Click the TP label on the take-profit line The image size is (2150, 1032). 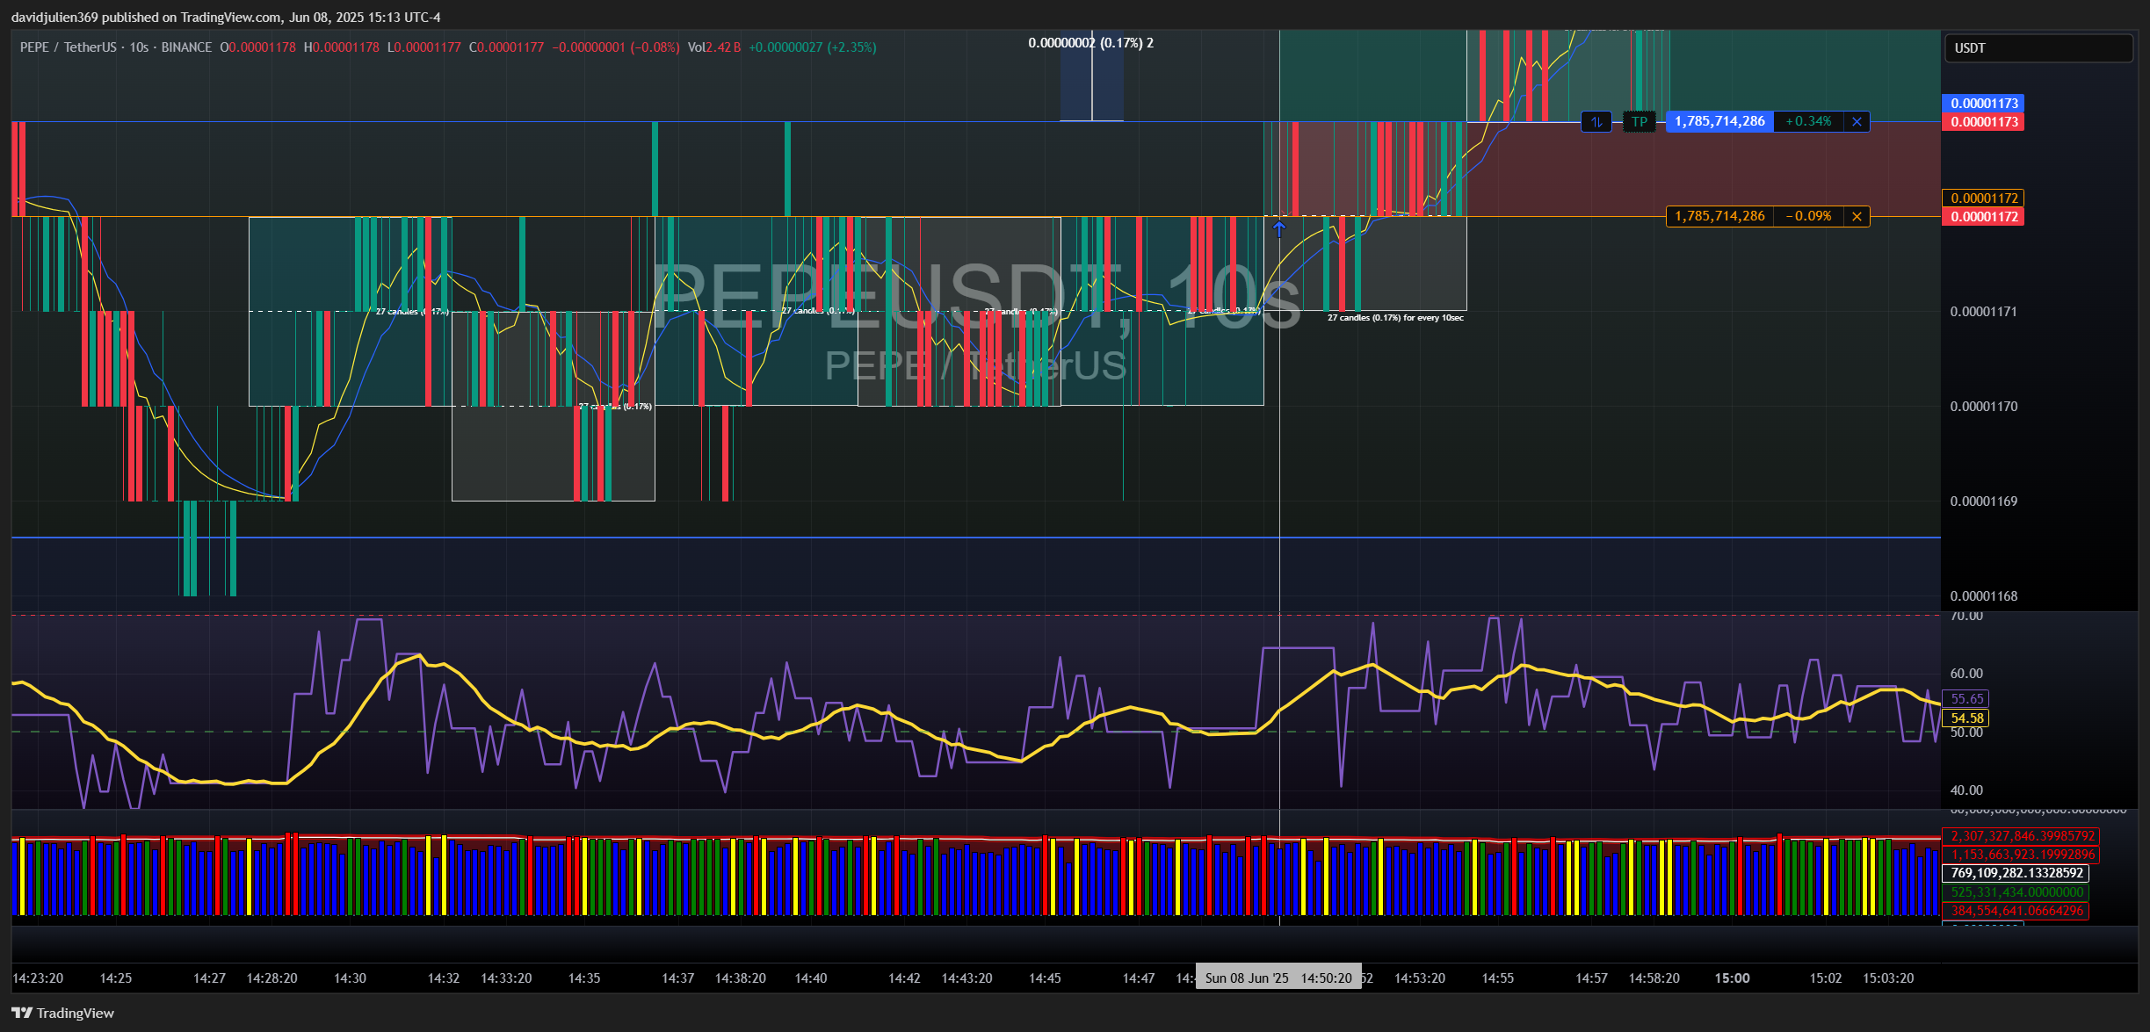tap(1640, 122)
